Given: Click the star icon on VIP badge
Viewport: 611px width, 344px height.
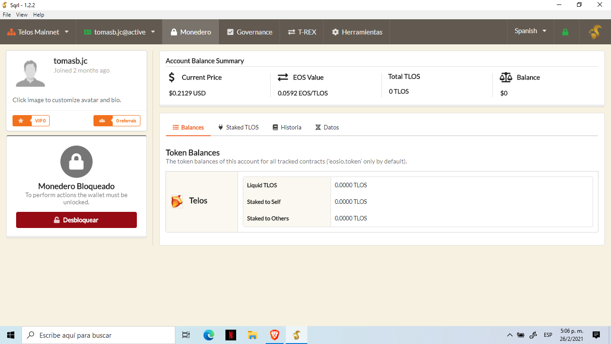Looking at the screenshot, I should point(21,121).
